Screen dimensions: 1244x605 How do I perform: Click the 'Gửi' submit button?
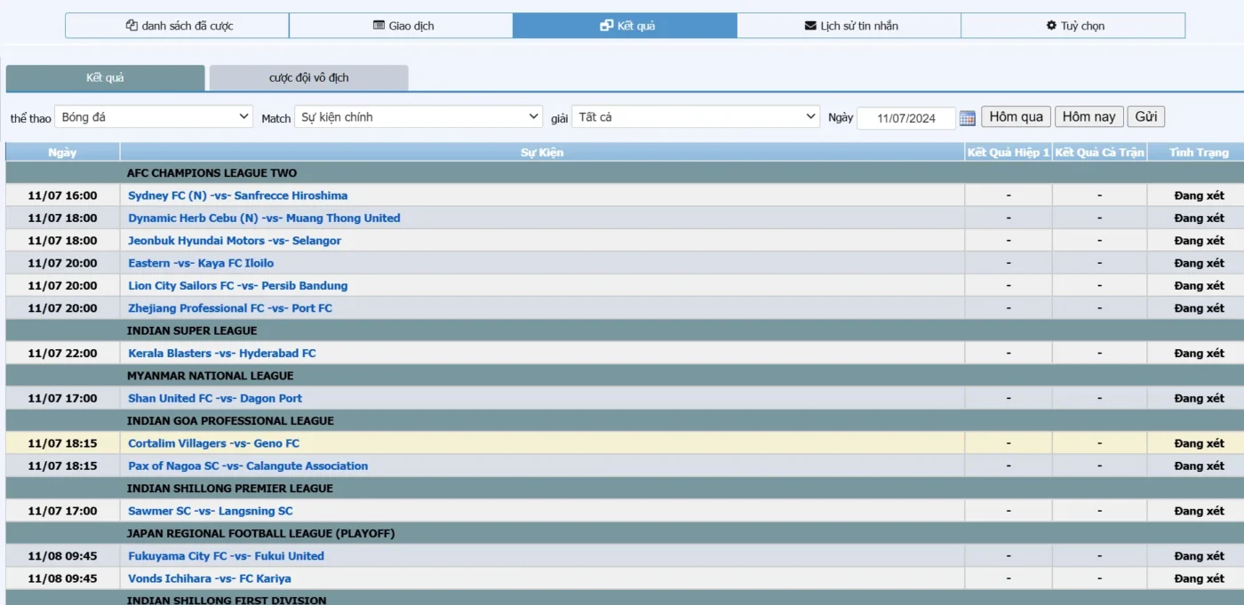(x=1145, y=117)
